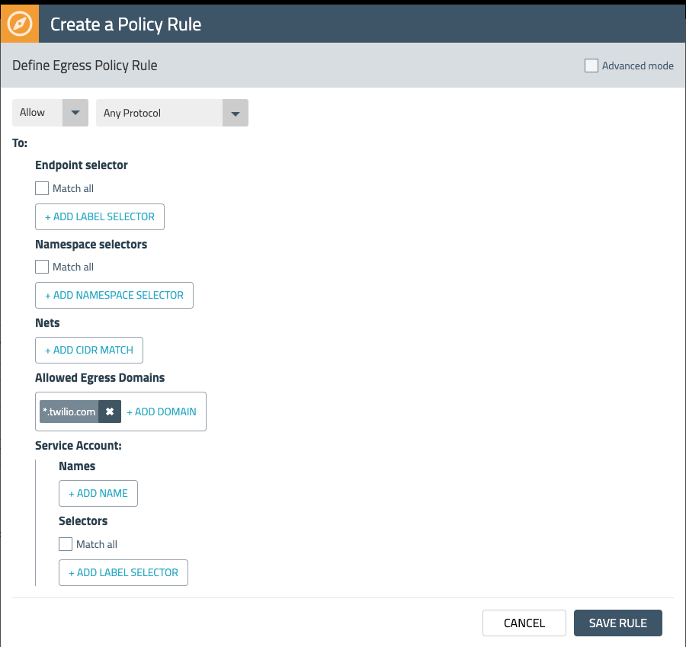Click Add Label Selector under Endpoint selector
Viewport: 686px width, 647px height.
pyautogui.click(x=100, y=216)
